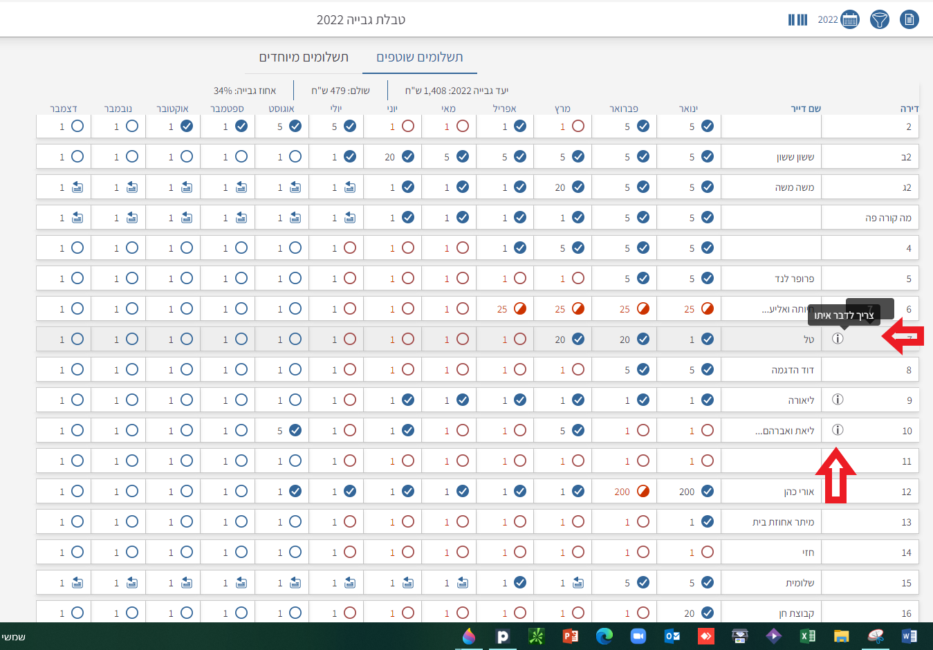Open the 2022 calendar year picker

click(x=849, y=19)
